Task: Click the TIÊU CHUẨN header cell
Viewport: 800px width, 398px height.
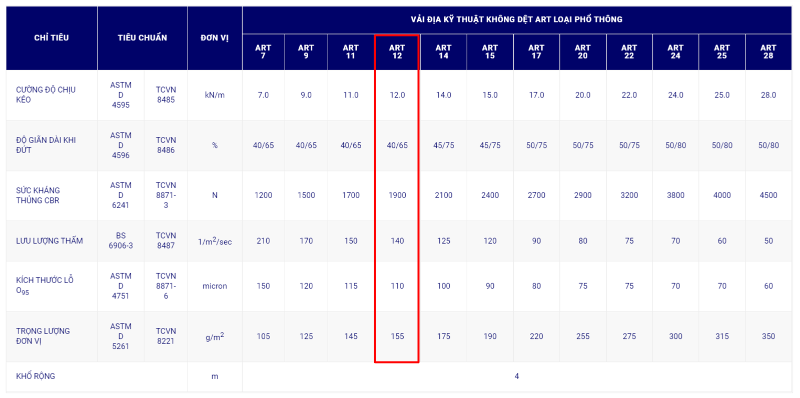Action: point(143,38)
